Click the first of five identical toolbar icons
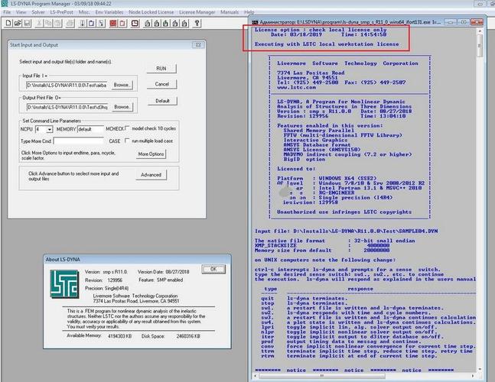This screenshot has width=495, height=382. click(x=148, y=23)
